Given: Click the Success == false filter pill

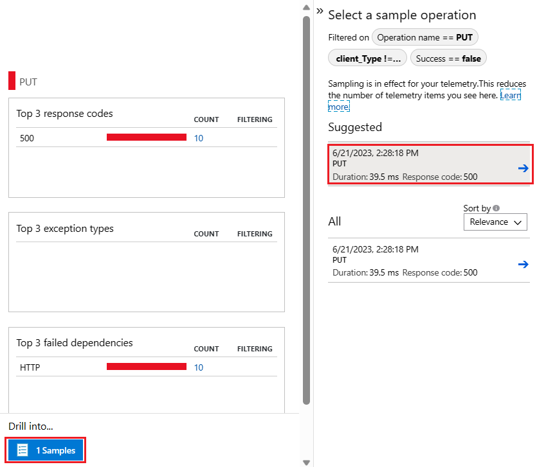Looking at the screenshot, I should click(x=448, y=58).
